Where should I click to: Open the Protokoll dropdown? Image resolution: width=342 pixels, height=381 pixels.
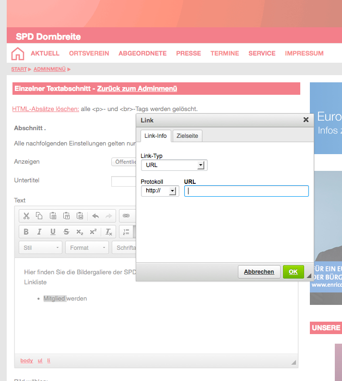[160, 191]
